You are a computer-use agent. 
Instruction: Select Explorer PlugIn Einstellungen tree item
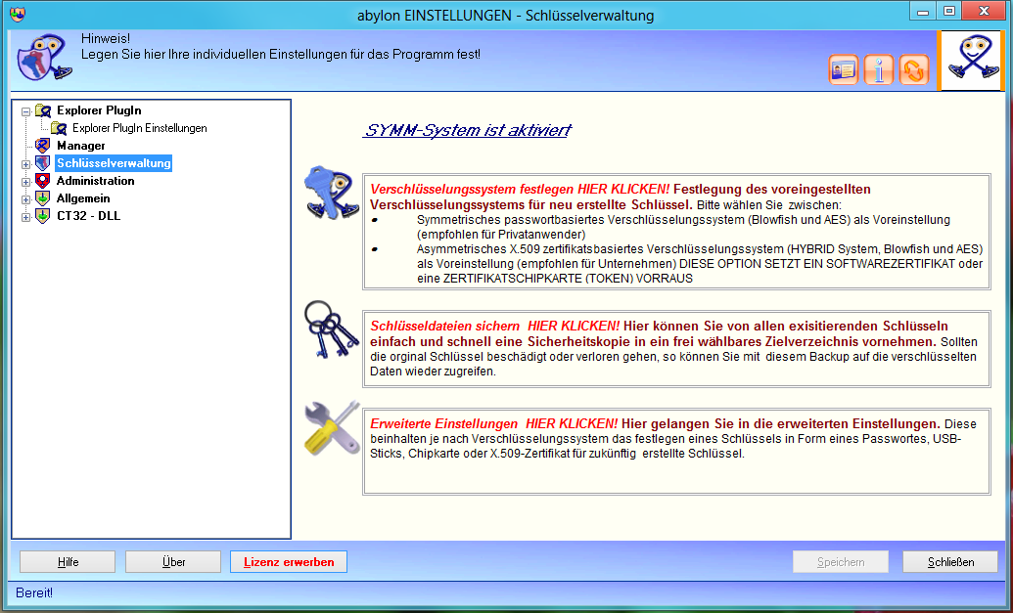click(x=140, y=128)
